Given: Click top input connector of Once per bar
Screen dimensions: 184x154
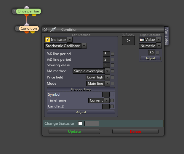Looking at the screenshot, I should click(x=27, y=7).
